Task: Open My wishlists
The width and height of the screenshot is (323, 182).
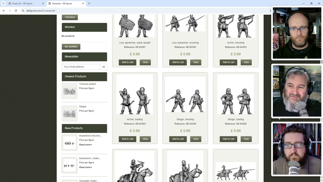Action: click(71, 47)
